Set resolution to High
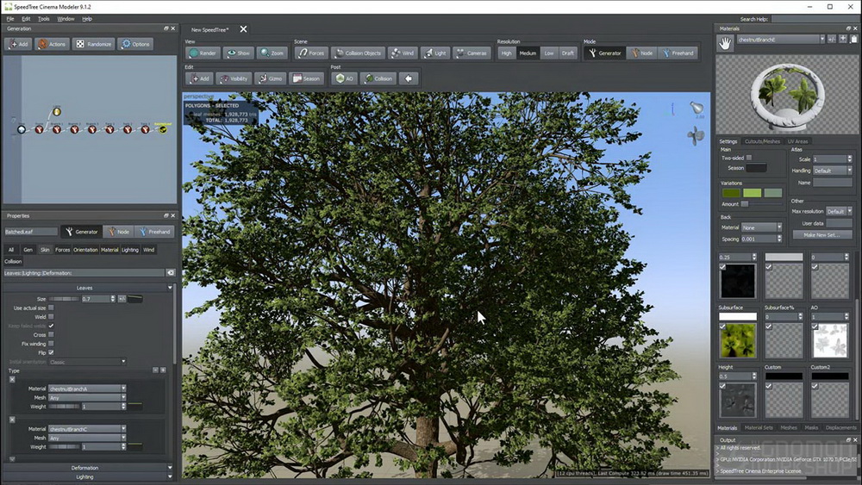Screen dimensions: 862x485 point(506,53)
